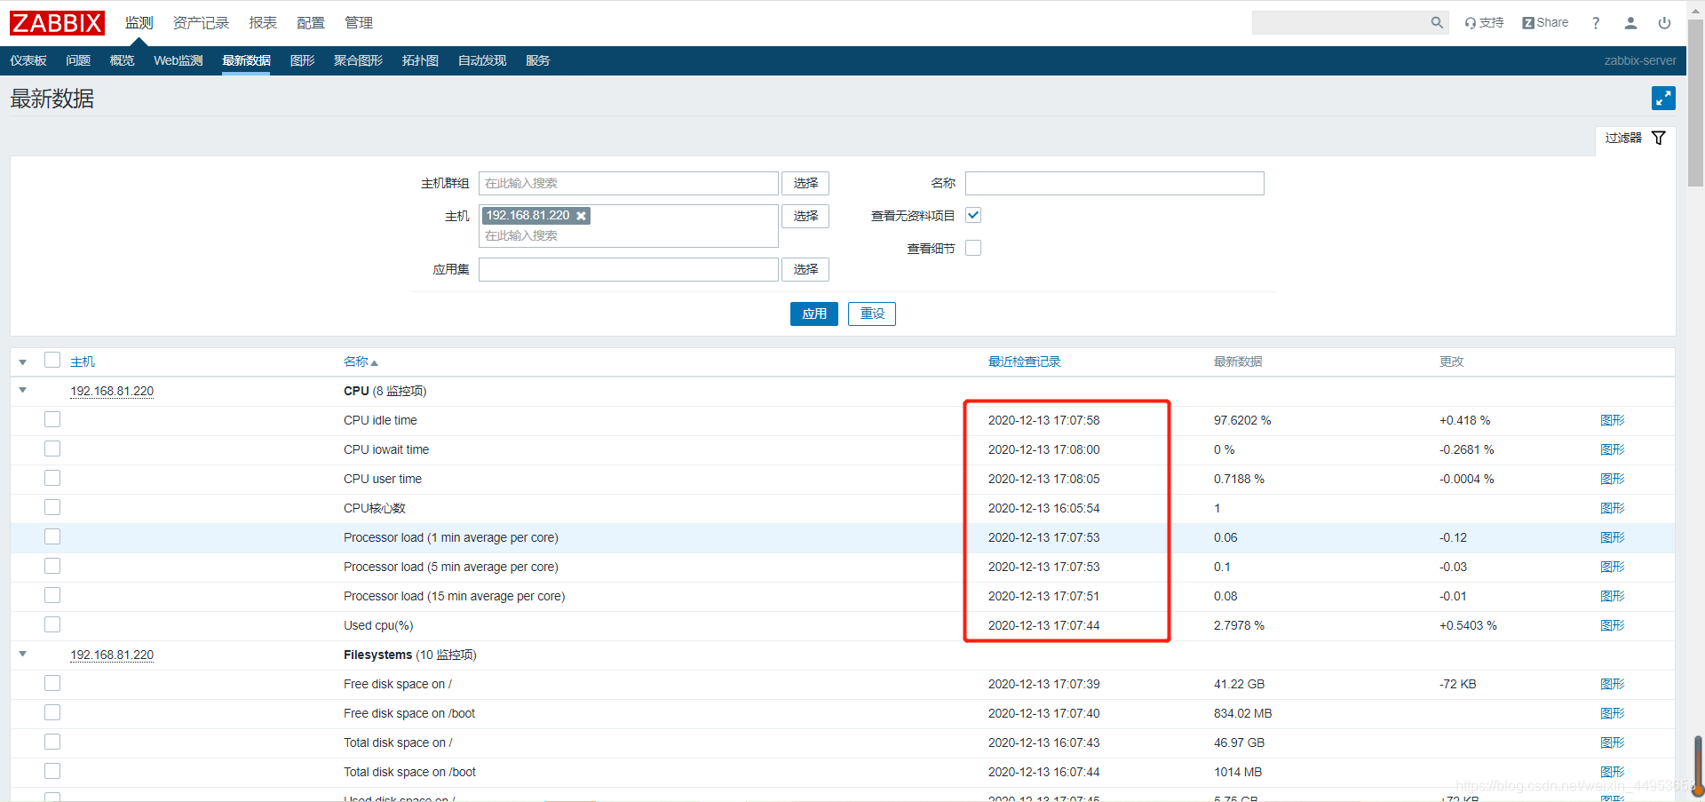Sort table by 名称 column
The height and width of the screenshot is (802, 1705).
tap(361, 361)
